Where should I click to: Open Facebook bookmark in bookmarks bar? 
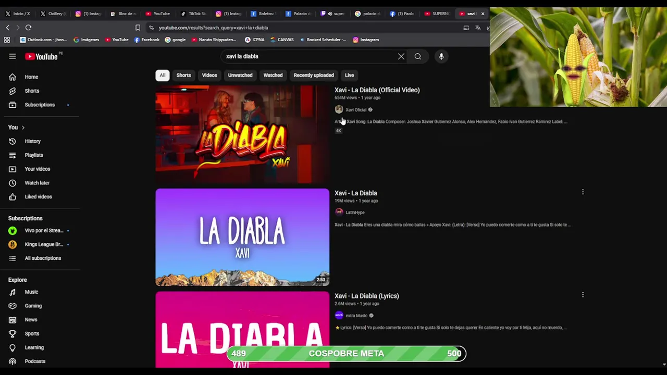coord(146,40)
